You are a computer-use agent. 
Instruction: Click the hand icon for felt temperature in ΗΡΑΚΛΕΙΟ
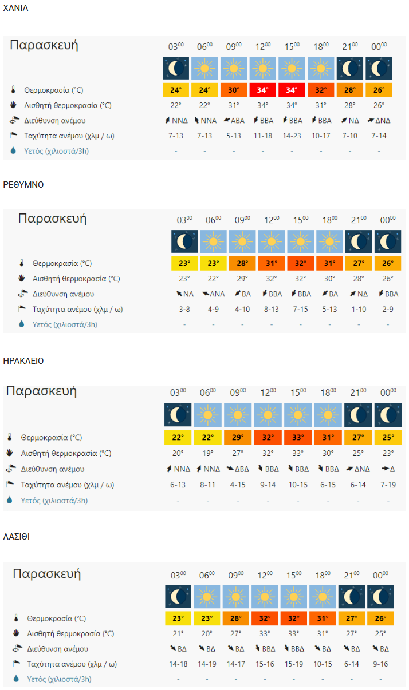click(x=9, y=453)
